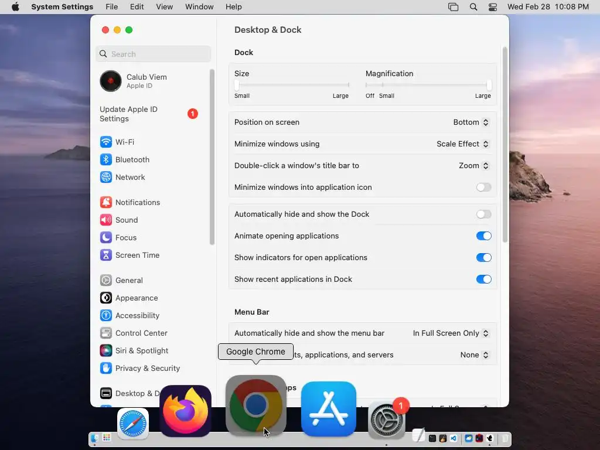600x450 pixels.
Task: Open the None popup in Menu Bar section
Action: (x=475, y=354)
